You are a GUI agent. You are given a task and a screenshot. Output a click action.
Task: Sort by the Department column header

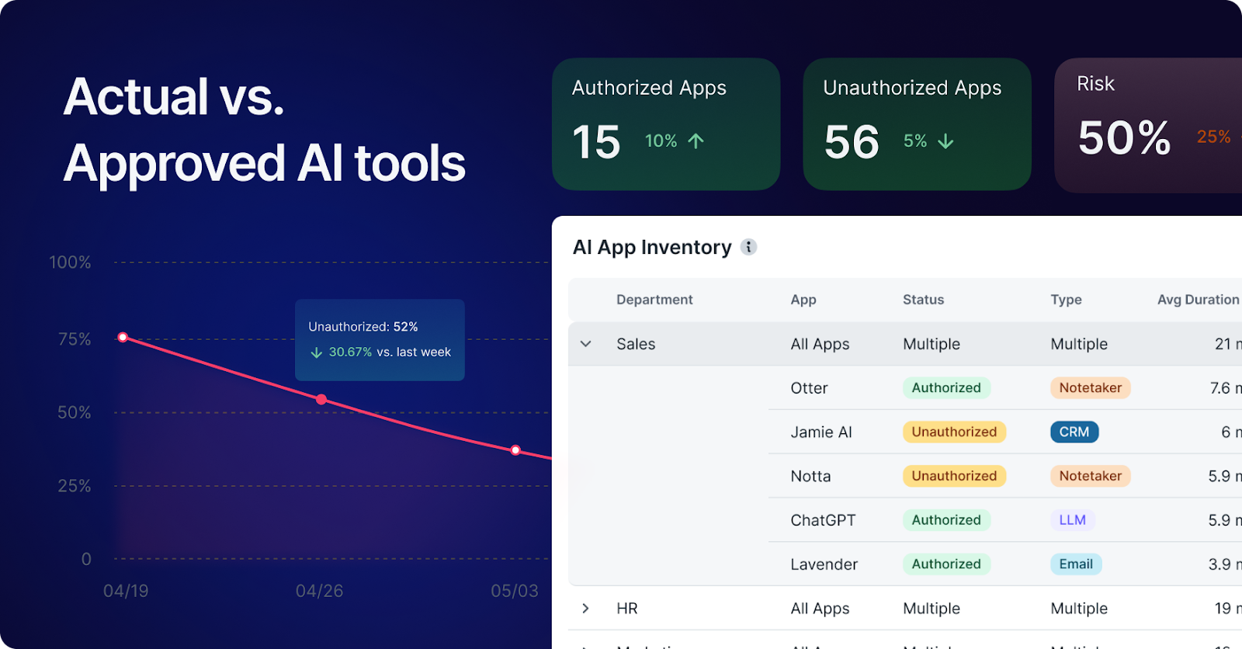coord(654,300)
